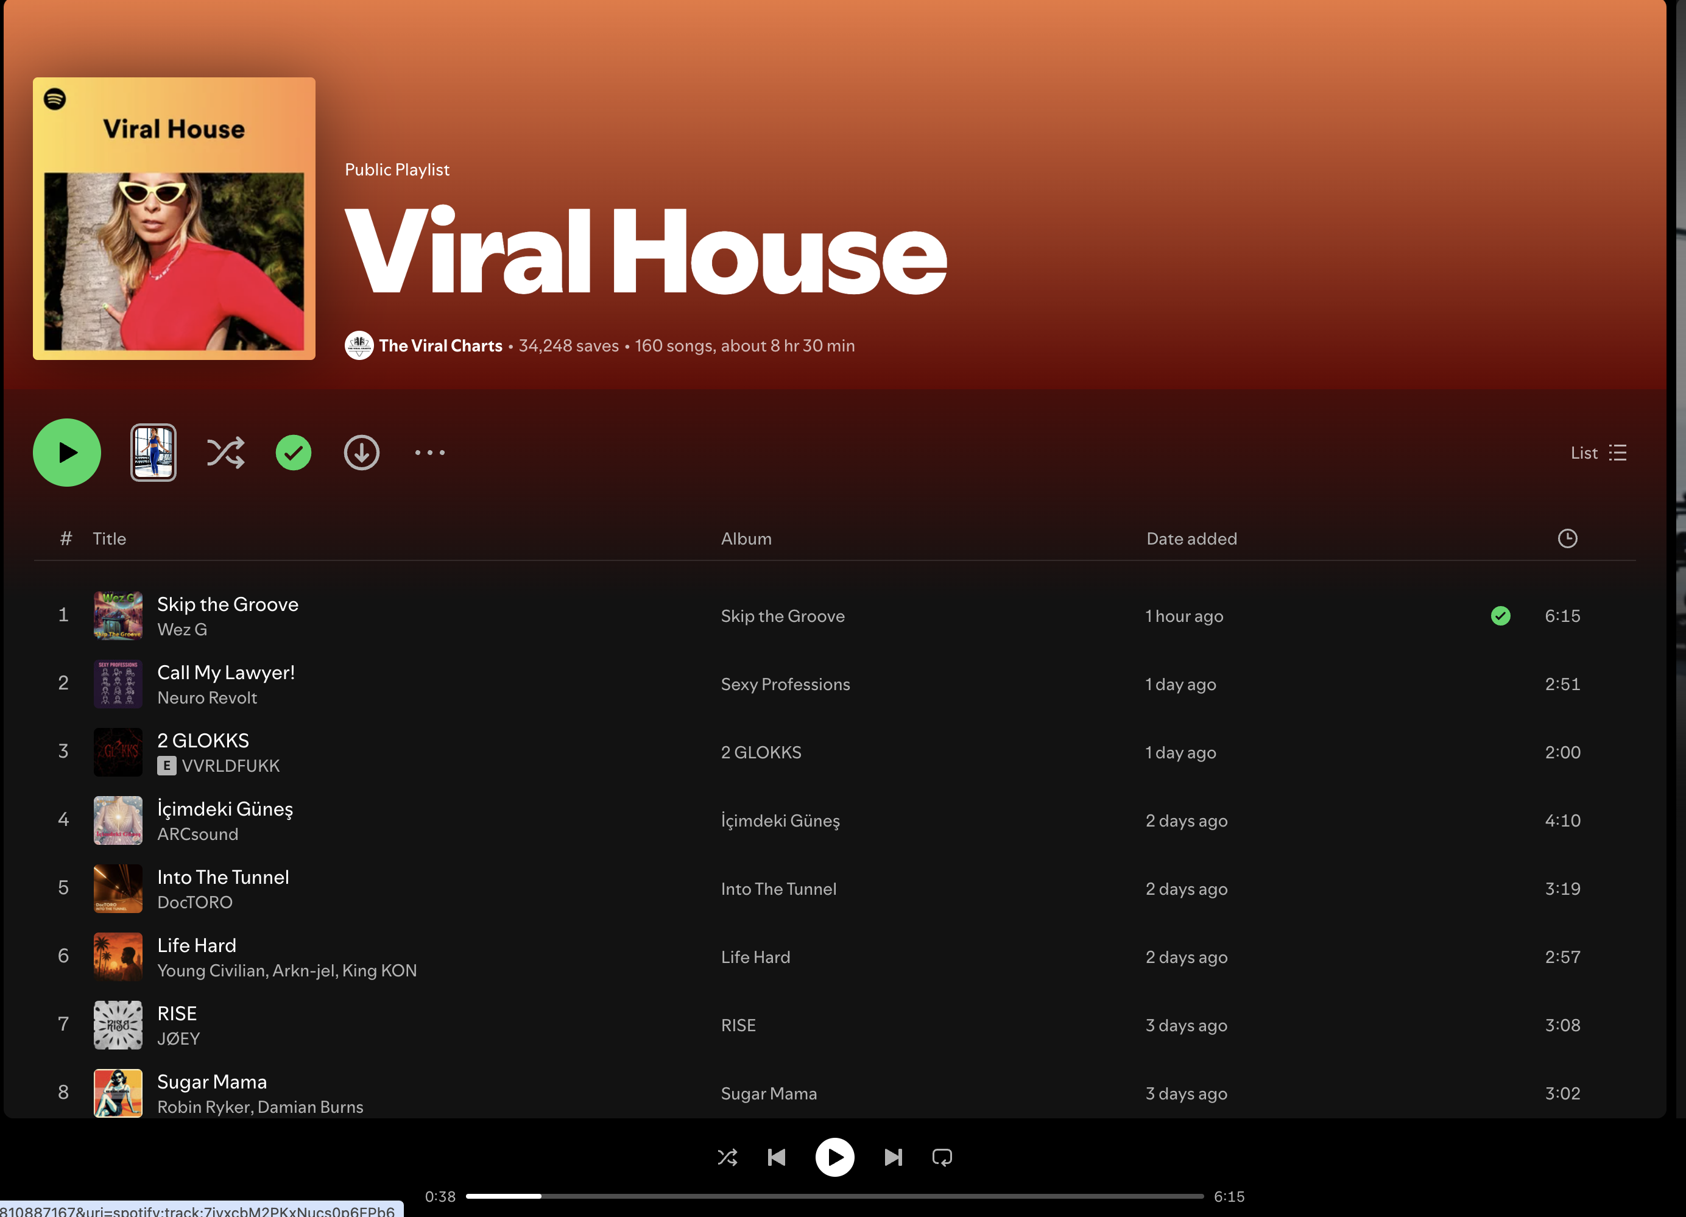
Task: Open the three-dots more options menu
Action: (x=429, y=453)
